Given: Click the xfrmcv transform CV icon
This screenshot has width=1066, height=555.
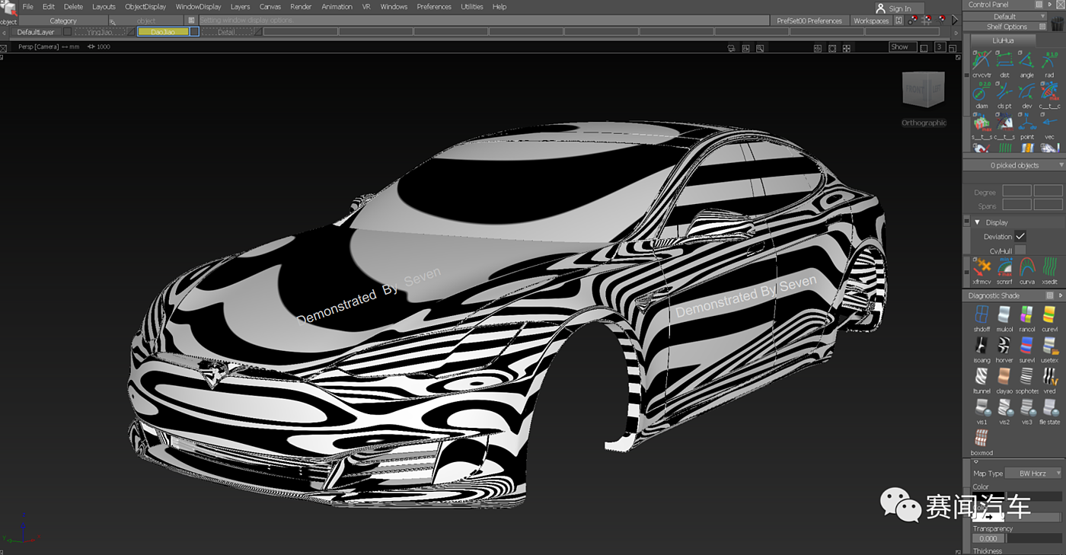Looking at the screenshot, I should click(x=982, y=266).
